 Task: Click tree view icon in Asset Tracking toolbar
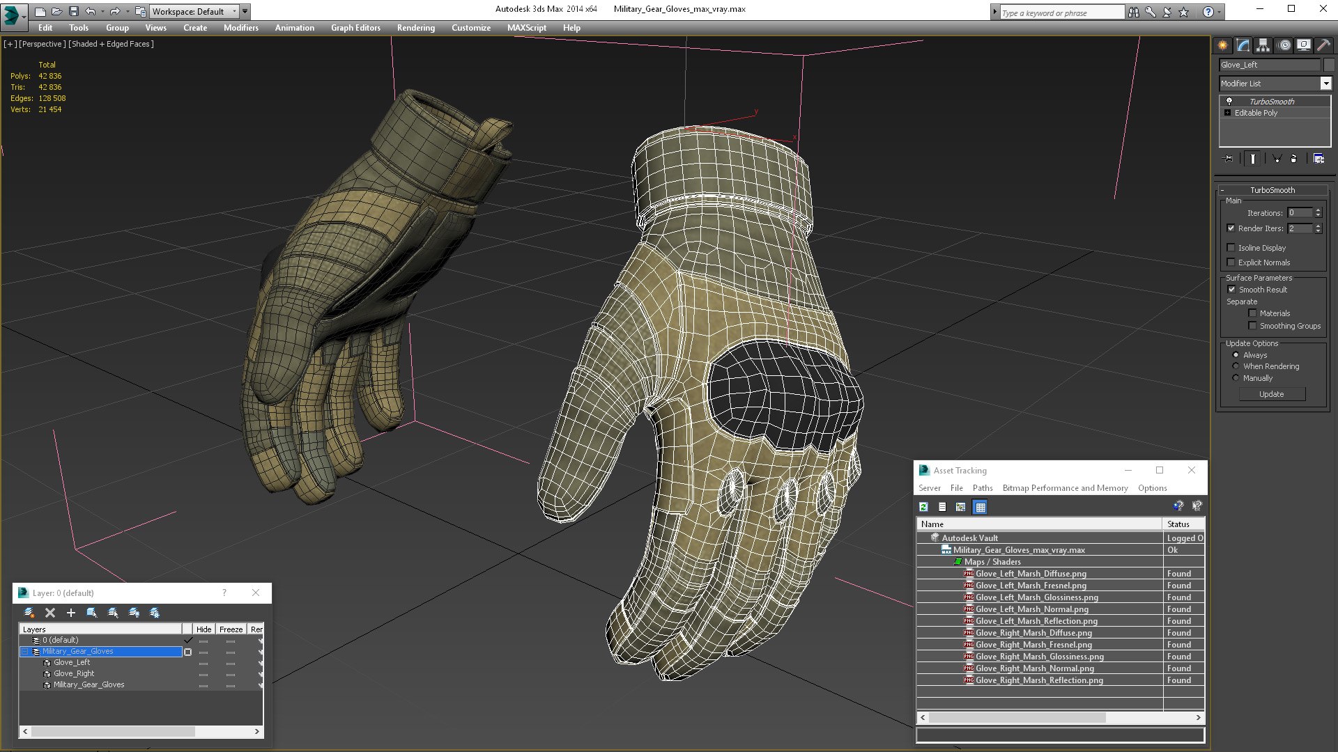pos(961,507)
